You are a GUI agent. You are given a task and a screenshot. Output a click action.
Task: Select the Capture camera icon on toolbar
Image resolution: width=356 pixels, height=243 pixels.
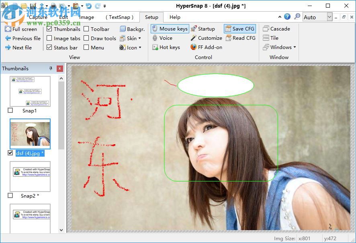(x=5, y=6)
